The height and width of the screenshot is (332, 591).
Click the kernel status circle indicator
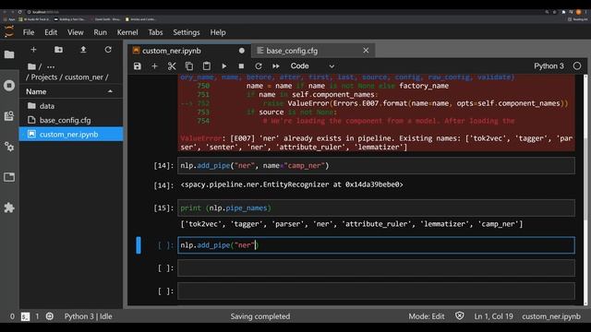pos(577,66)
